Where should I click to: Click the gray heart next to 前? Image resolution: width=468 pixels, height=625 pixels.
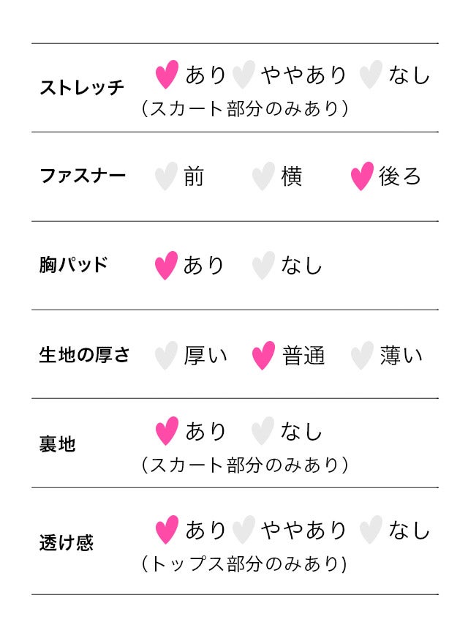166,176
